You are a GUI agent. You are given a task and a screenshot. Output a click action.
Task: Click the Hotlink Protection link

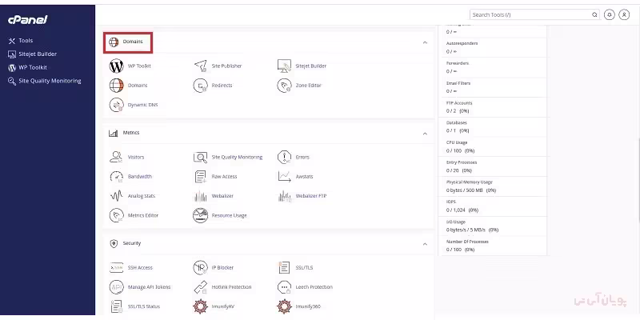point(231,287)
